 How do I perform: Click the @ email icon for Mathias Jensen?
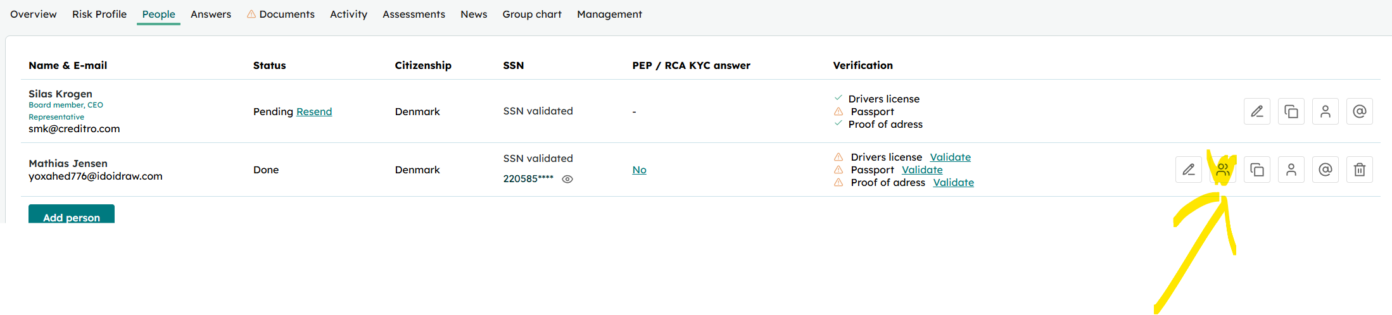1326,170
